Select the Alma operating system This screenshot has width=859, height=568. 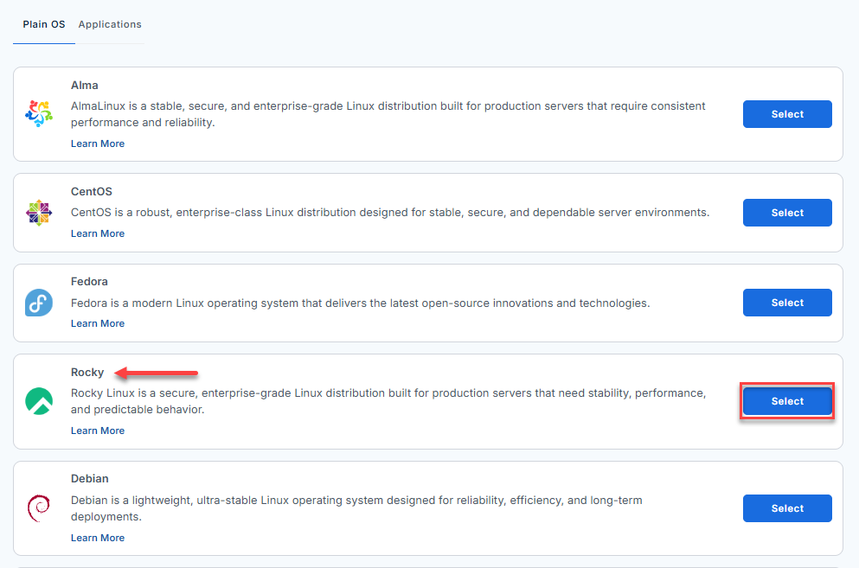(787, 114)
